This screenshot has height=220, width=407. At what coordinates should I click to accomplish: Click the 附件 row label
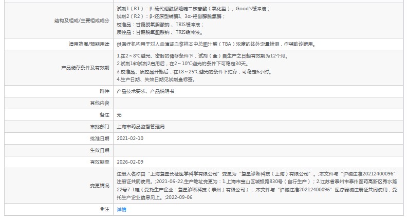105,91
